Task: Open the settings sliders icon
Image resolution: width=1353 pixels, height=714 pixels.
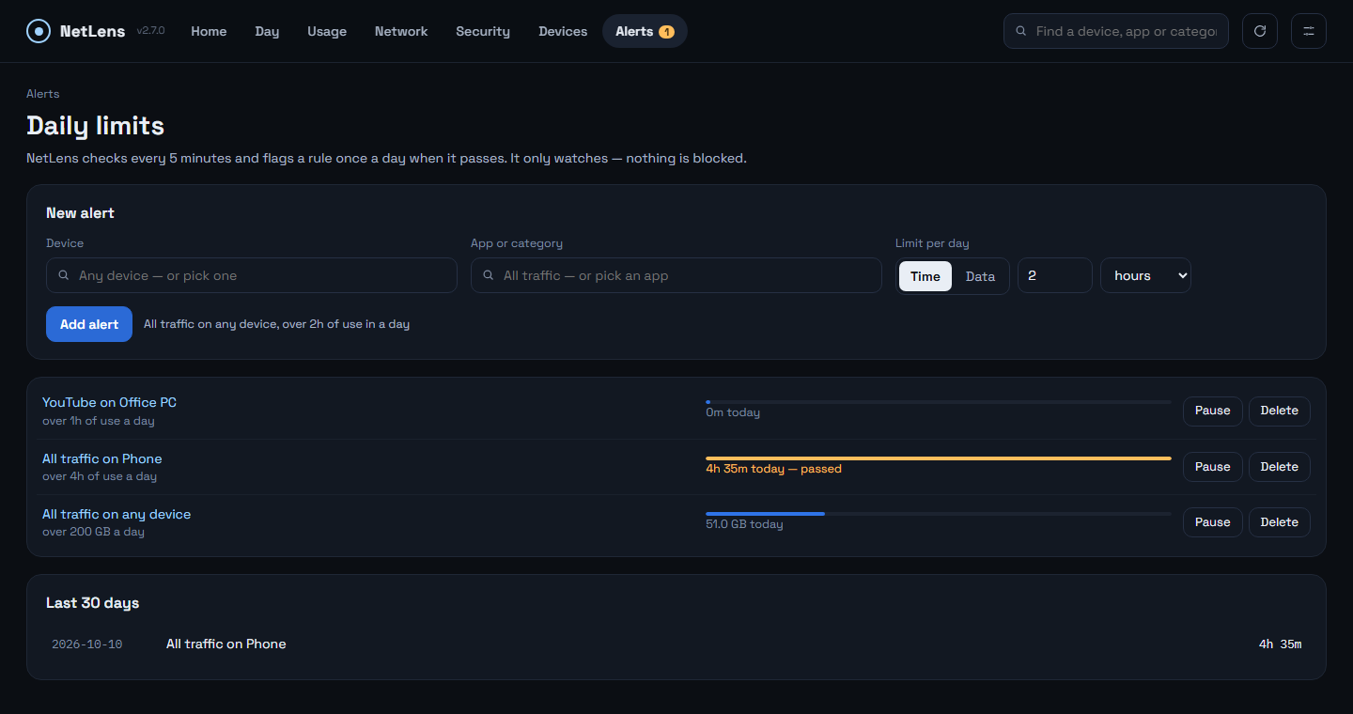Action: [x=1309, y=31]
